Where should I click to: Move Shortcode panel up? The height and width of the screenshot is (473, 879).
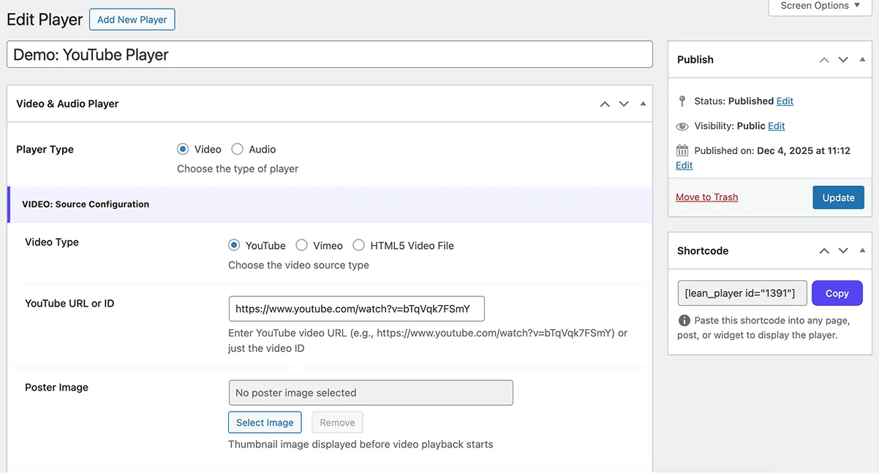pos(824,251)
